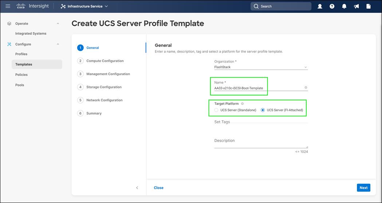
Task: Click the Close link
Action: pyautogui.click(x=159, y=188)
